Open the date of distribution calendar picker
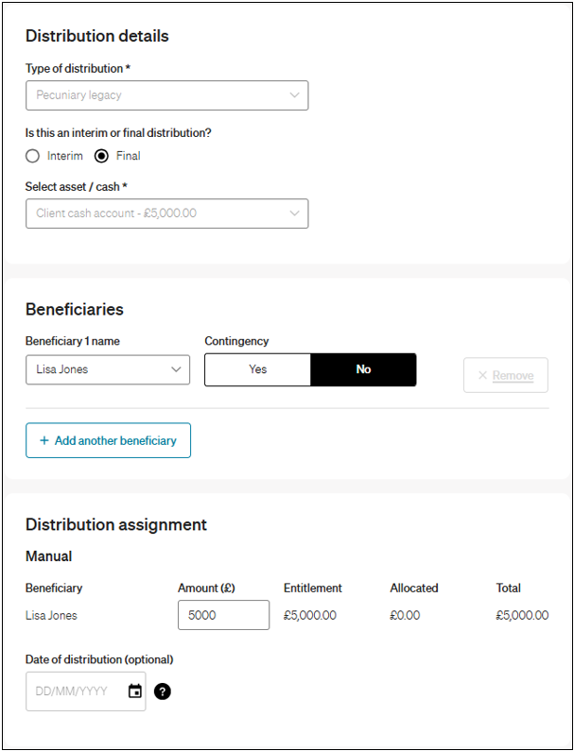 [135, 691]
